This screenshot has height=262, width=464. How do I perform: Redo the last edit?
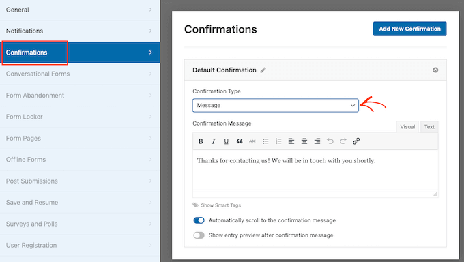click(x=343, y=141)
